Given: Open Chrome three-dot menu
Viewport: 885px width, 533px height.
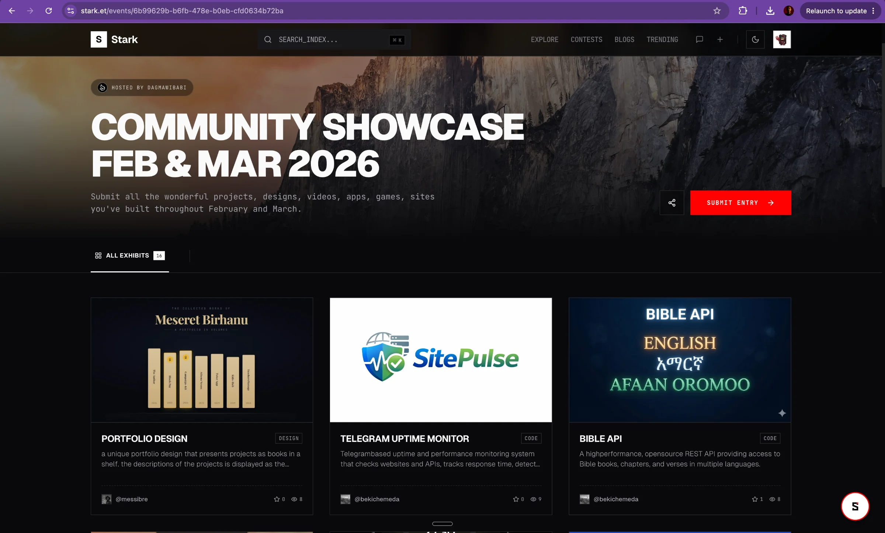Looking at the screenshot, I should tap(873, 11).
